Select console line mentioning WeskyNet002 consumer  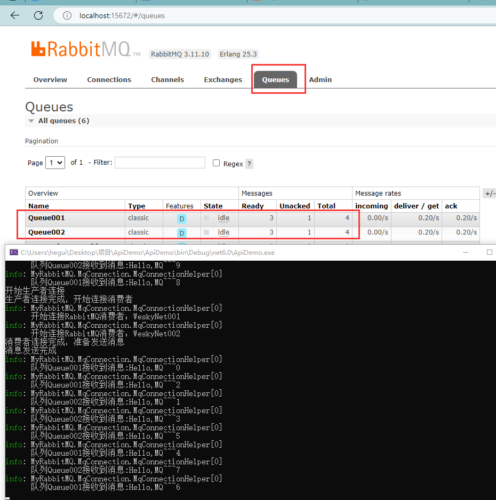pos(106,334)
